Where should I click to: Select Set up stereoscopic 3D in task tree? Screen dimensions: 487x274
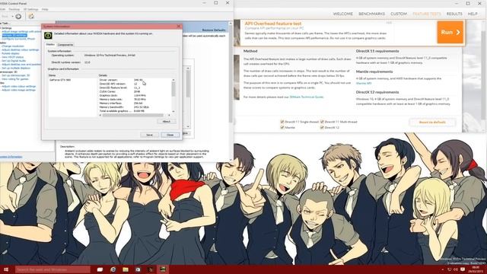coord(16,75)
